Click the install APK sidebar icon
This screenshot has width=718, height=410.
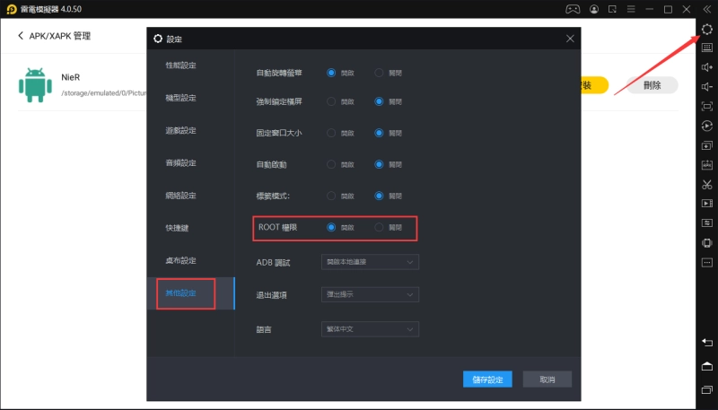click(707, 165)
